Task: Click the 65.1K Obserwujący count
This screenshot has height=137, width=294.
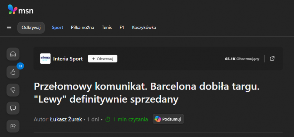Action: point(242,59)
